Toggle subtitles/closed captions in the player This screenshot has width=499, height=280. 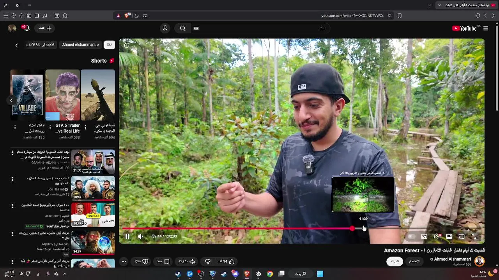coord(424,236)
